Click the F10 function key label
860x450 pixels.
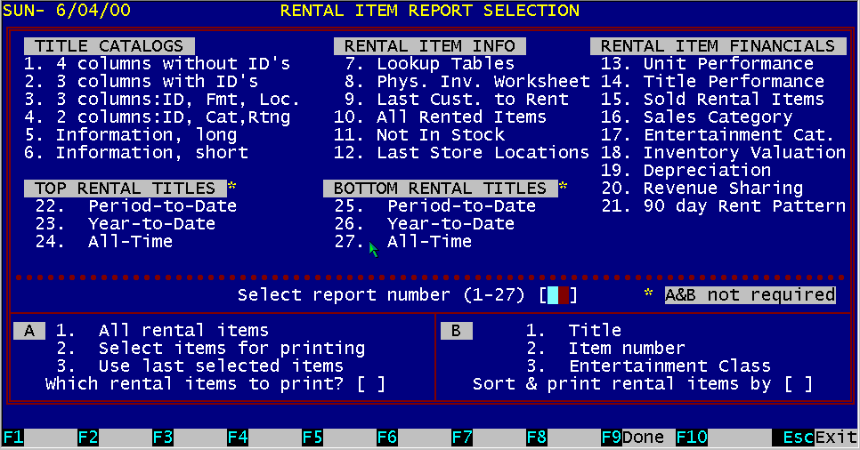click(x=691, y=438)
